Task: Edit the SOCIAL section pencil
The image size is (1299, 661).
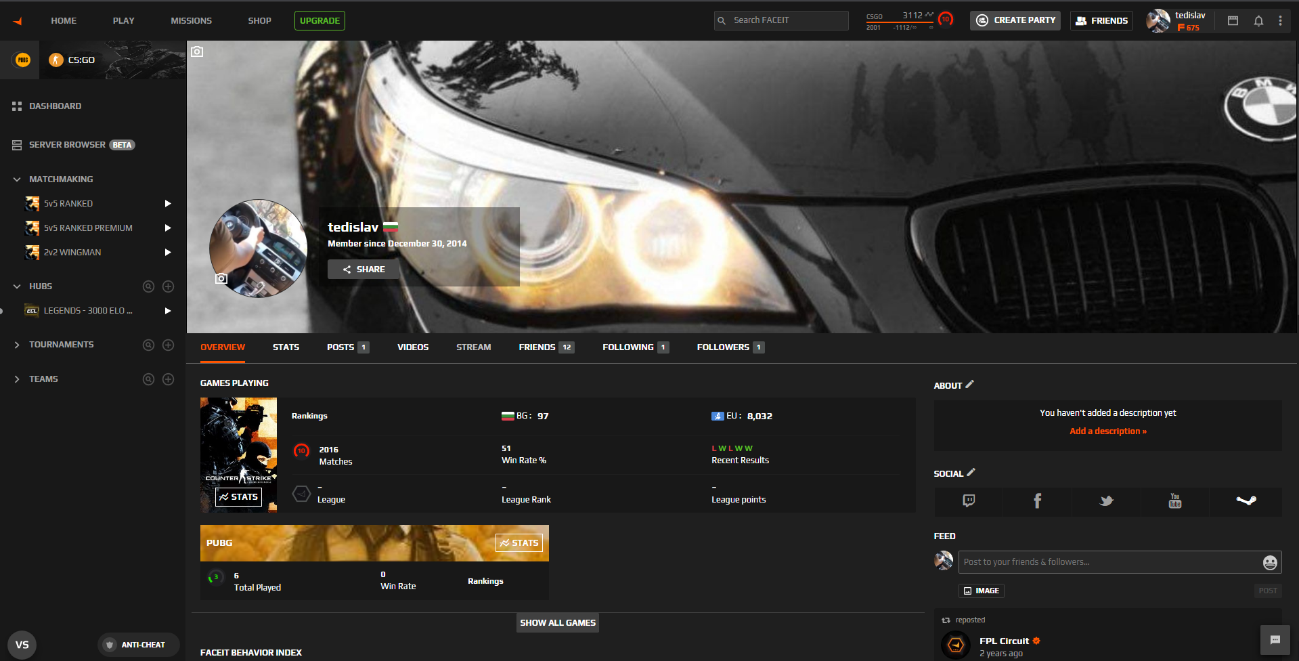Action: coord(971,473)
